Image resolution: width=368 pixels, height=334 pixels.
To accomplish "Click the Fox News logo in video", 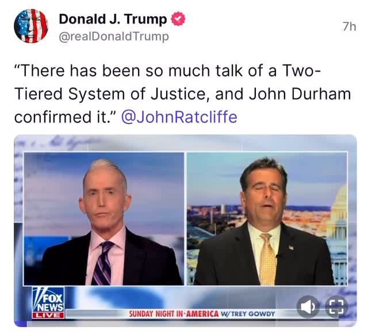I will (48, 299).
